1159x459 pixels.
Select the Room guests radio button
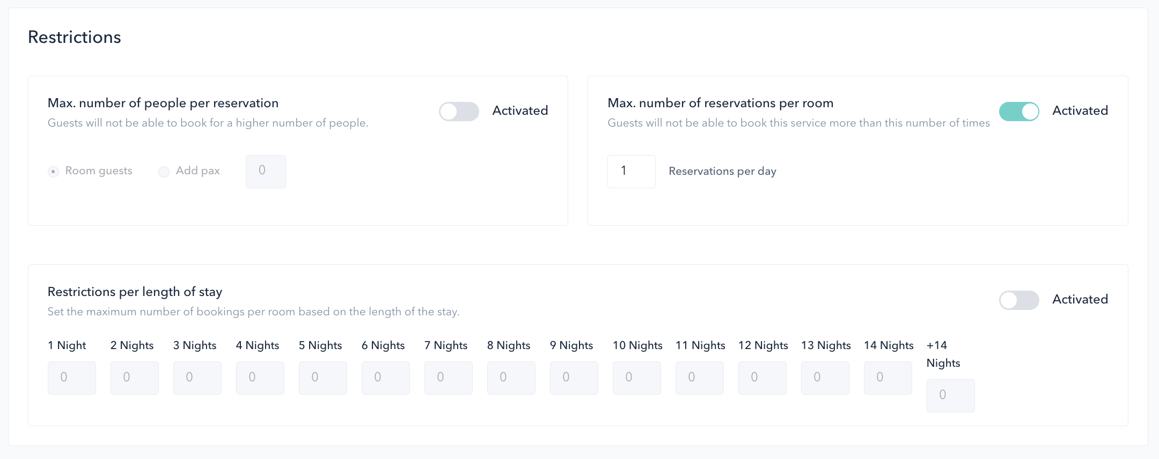coord(54,172)
